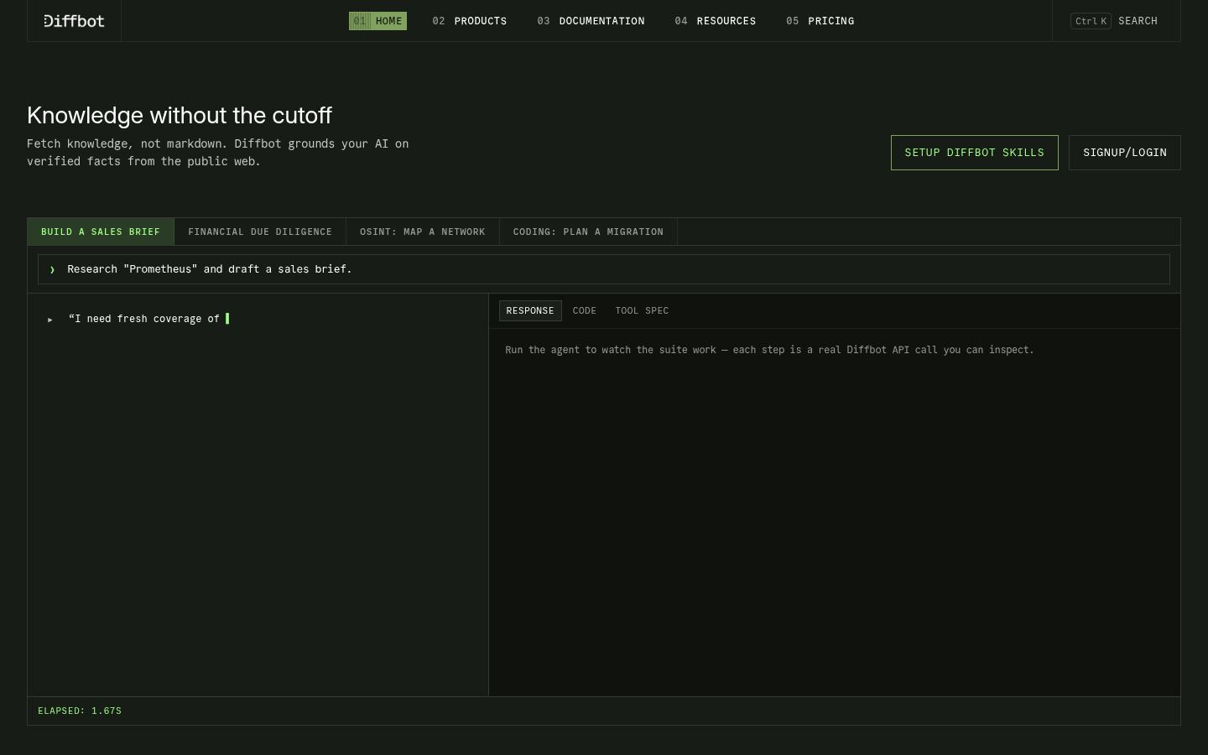The height and width of the screenshot is (755, 1208).
Task: Click the Signup/Login button
Action: [1125, 153]
